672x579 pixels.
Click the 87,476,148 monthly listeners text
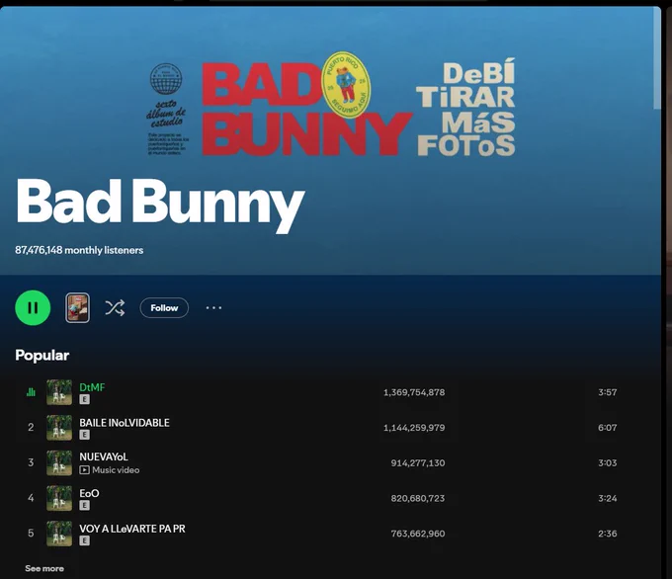pyautogui.click(x=79, y=250)
